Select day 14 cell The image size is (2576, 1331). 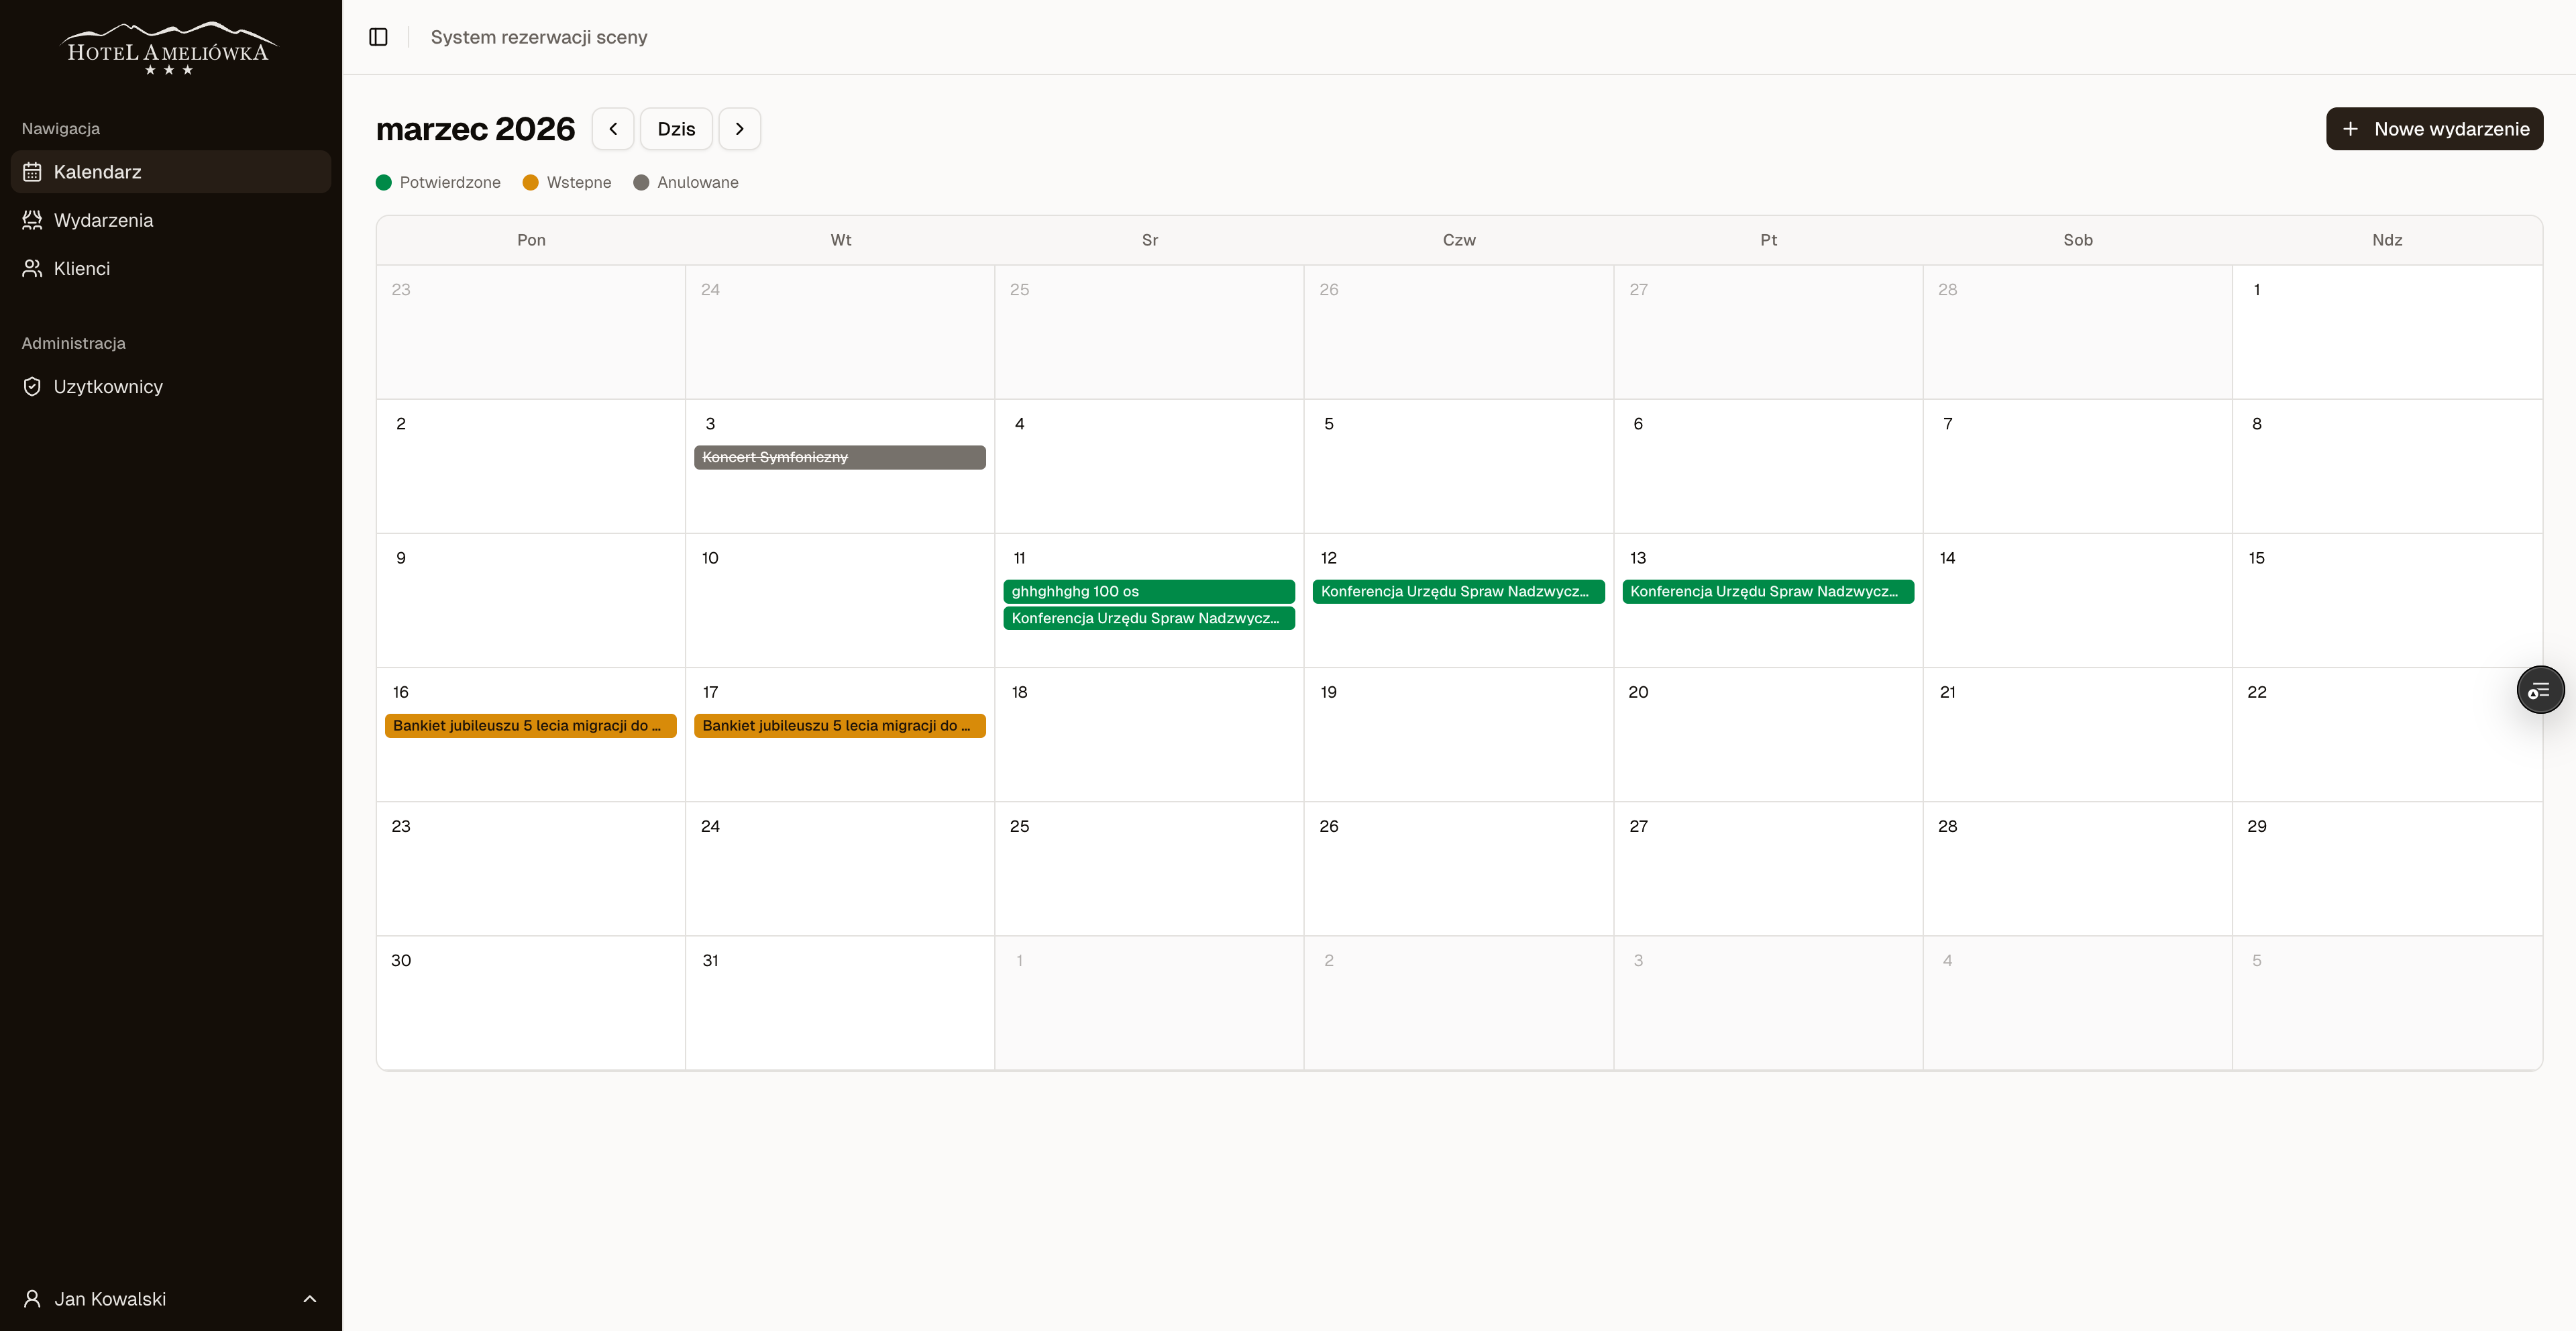pos(2078,600)
